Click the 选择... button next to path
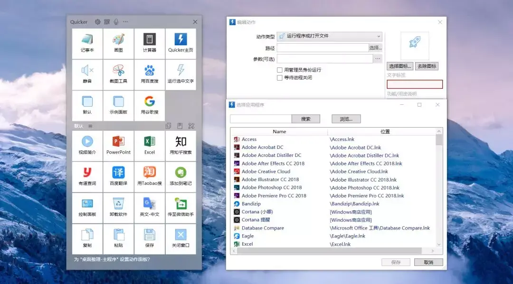513x284 pixels. pyautogui.click(x=375, y=48)
